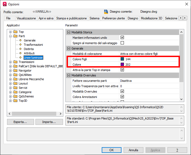Collapse the Modalità Storica section

69,32
